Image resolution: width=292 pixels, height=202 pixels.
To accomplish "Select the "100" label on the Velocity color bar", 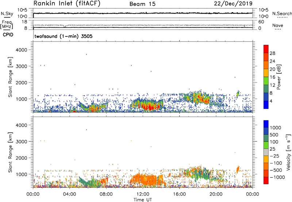I will 274,142.
